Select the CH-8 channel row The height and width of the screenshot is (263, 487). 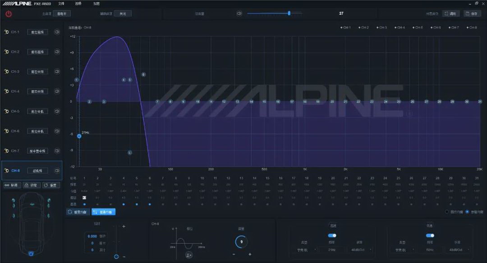32,171
